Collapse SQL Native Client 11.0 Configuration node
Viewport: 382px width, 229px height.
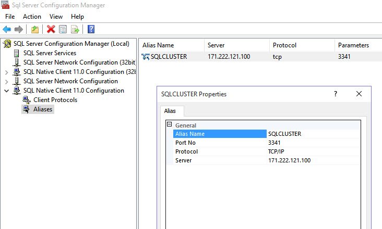tap(7, 91)
